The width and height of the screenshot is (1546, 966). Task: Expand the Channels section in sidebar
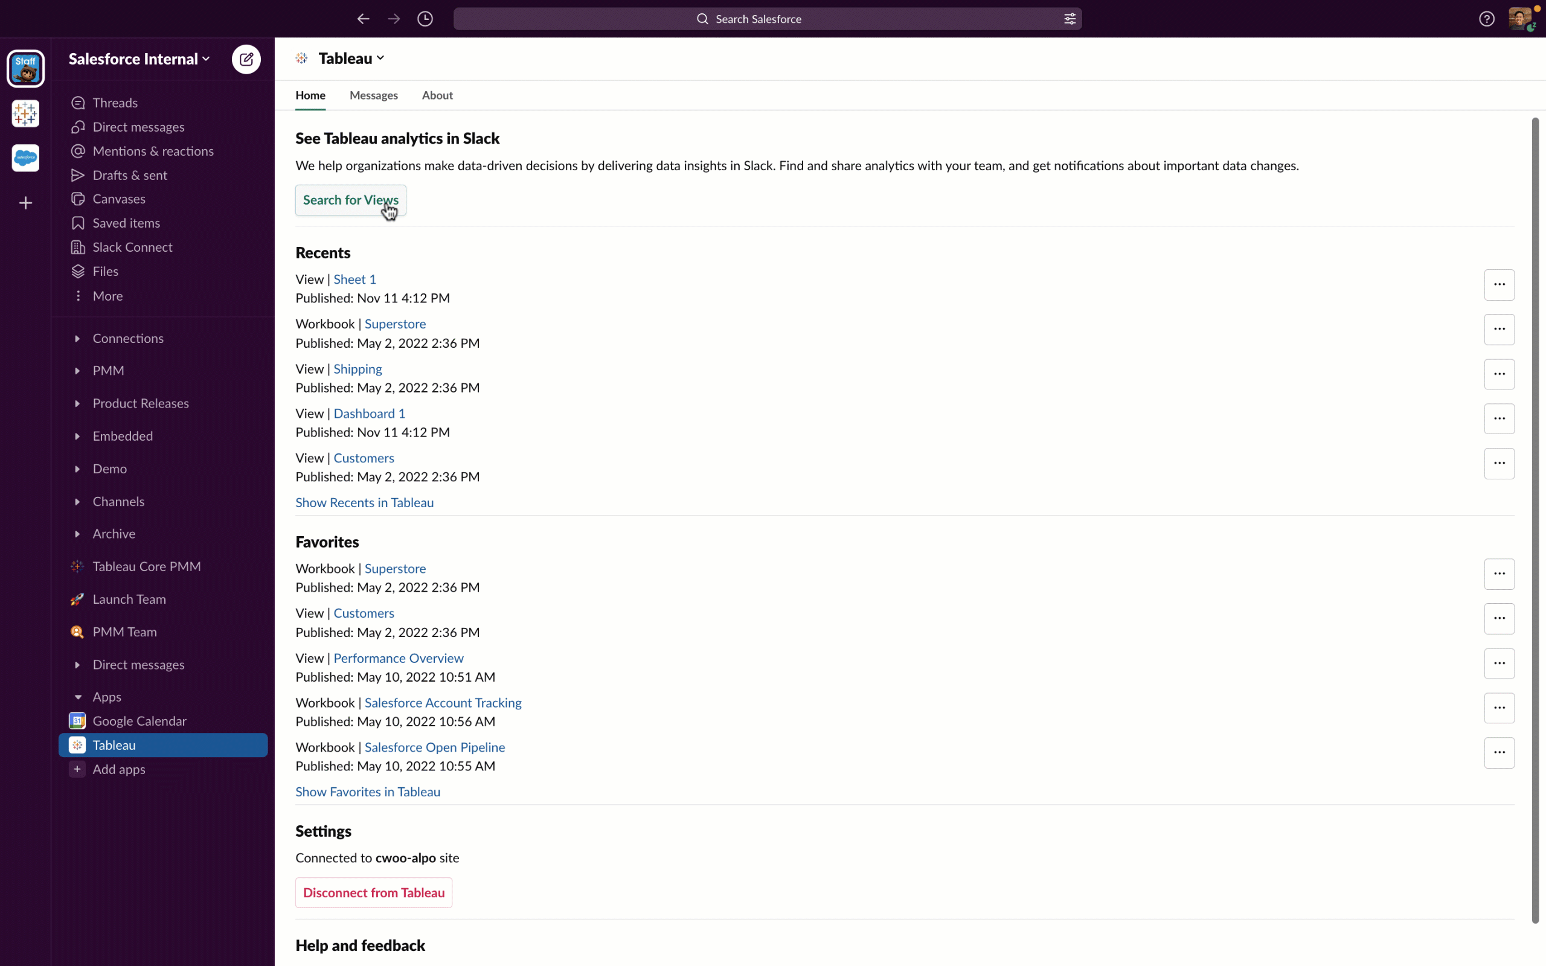pyautogui.click(x=75, y=501)
